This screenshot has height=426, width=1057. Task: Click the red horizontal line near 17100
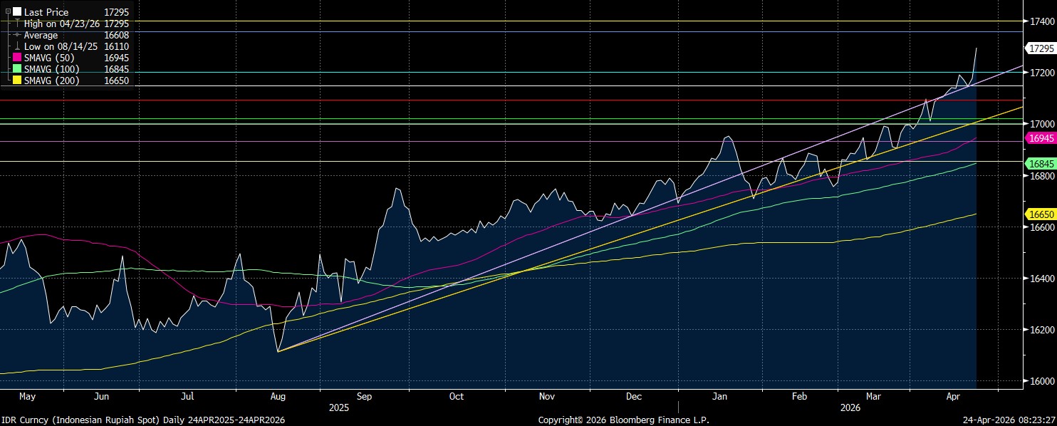(x=499, y=100)
